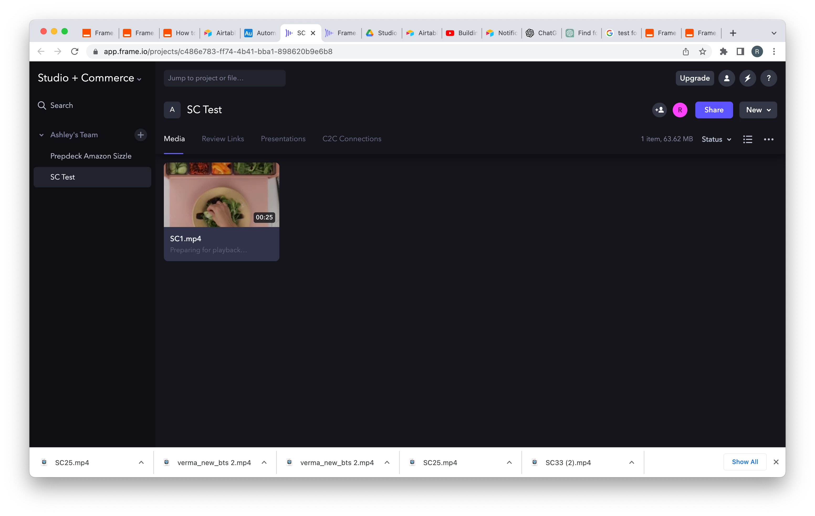
Task: Click the add collaborator icon
Action: click(659, 110)
